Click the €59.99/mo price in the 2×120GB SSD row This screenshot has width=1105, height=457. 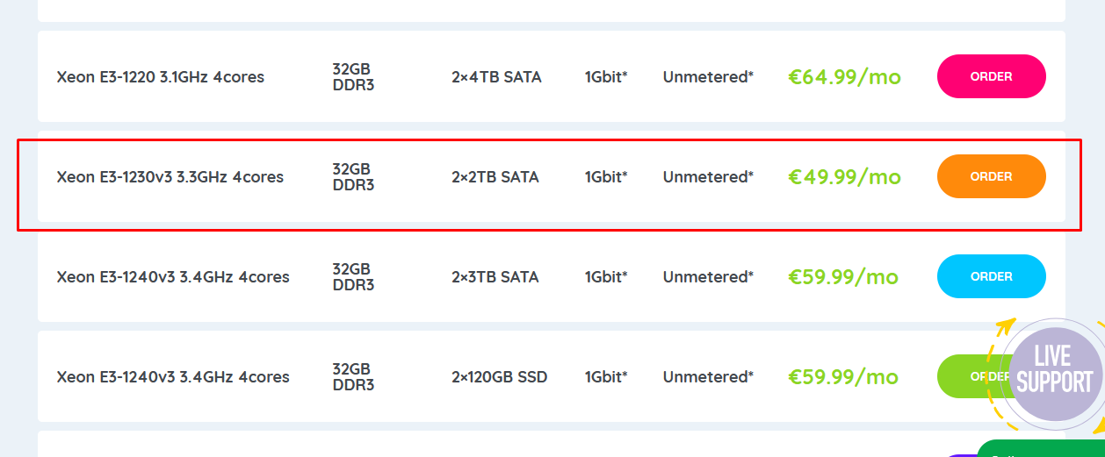843,377
